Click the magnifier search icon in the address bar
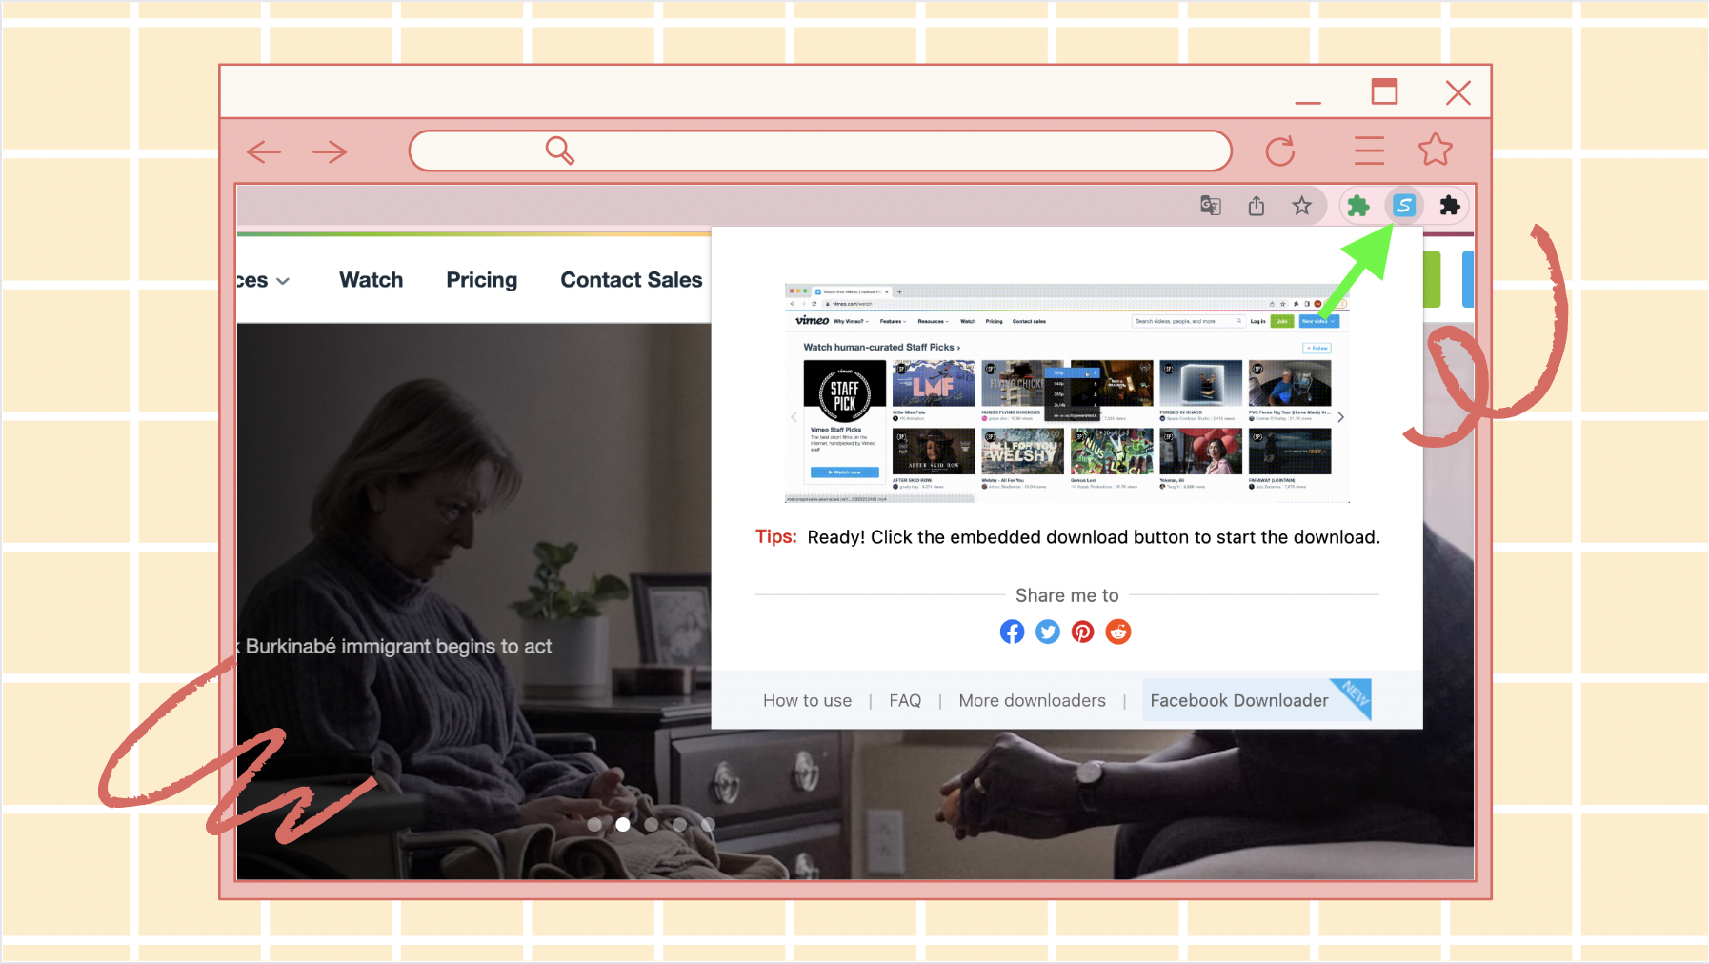The image size is (1709, 964). click(560, 150)
